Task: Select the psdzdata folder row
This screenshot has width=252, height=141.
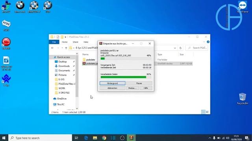Action: point(137,60)
